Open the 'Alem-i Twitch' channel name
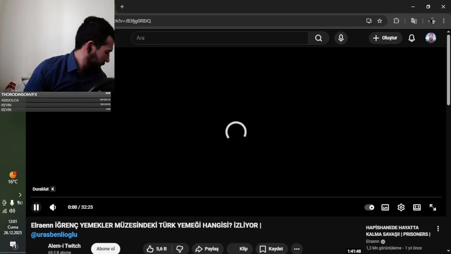Viewport: 451px width, 254px height. click(x=64, y=246)
